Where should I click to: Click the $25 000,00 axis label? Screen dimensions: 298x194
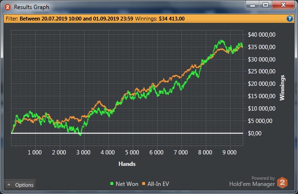click(262, 71)
